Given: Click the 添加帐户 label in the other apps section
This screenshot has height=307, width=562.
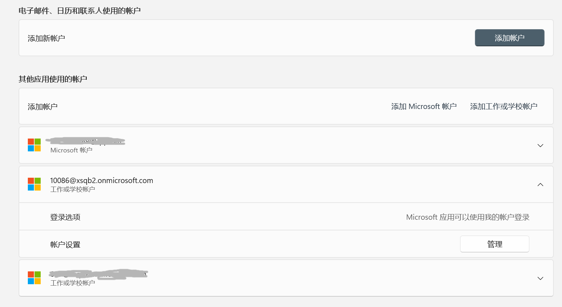Looking at the screenshot, I should (42, 107).
